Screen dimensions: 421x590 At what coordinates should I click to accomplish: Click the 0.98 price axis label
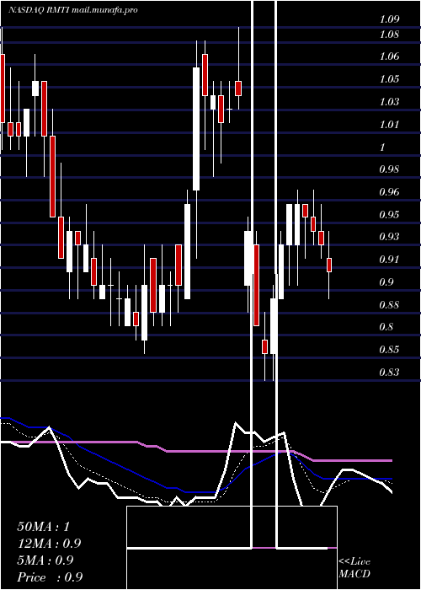click(389, 169)
